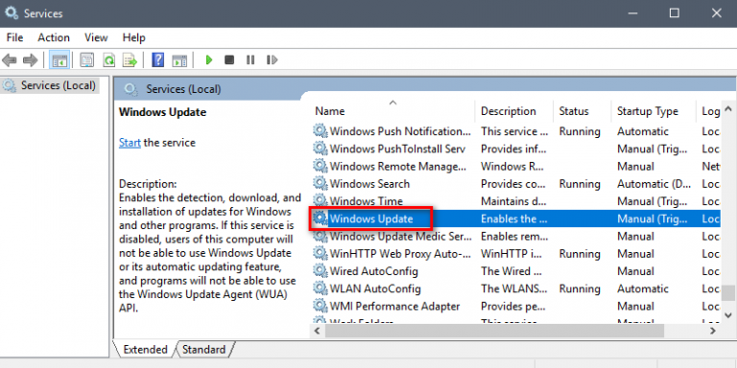The height and width of the screenshot is (368, 737).
Task: Open the blue Help question-mark icon
Action: coord(158,60)
